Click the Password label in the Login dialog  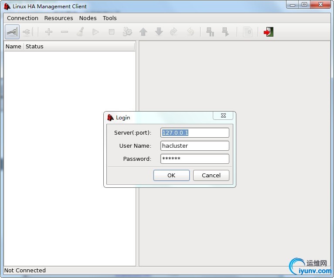pos(137,159)
